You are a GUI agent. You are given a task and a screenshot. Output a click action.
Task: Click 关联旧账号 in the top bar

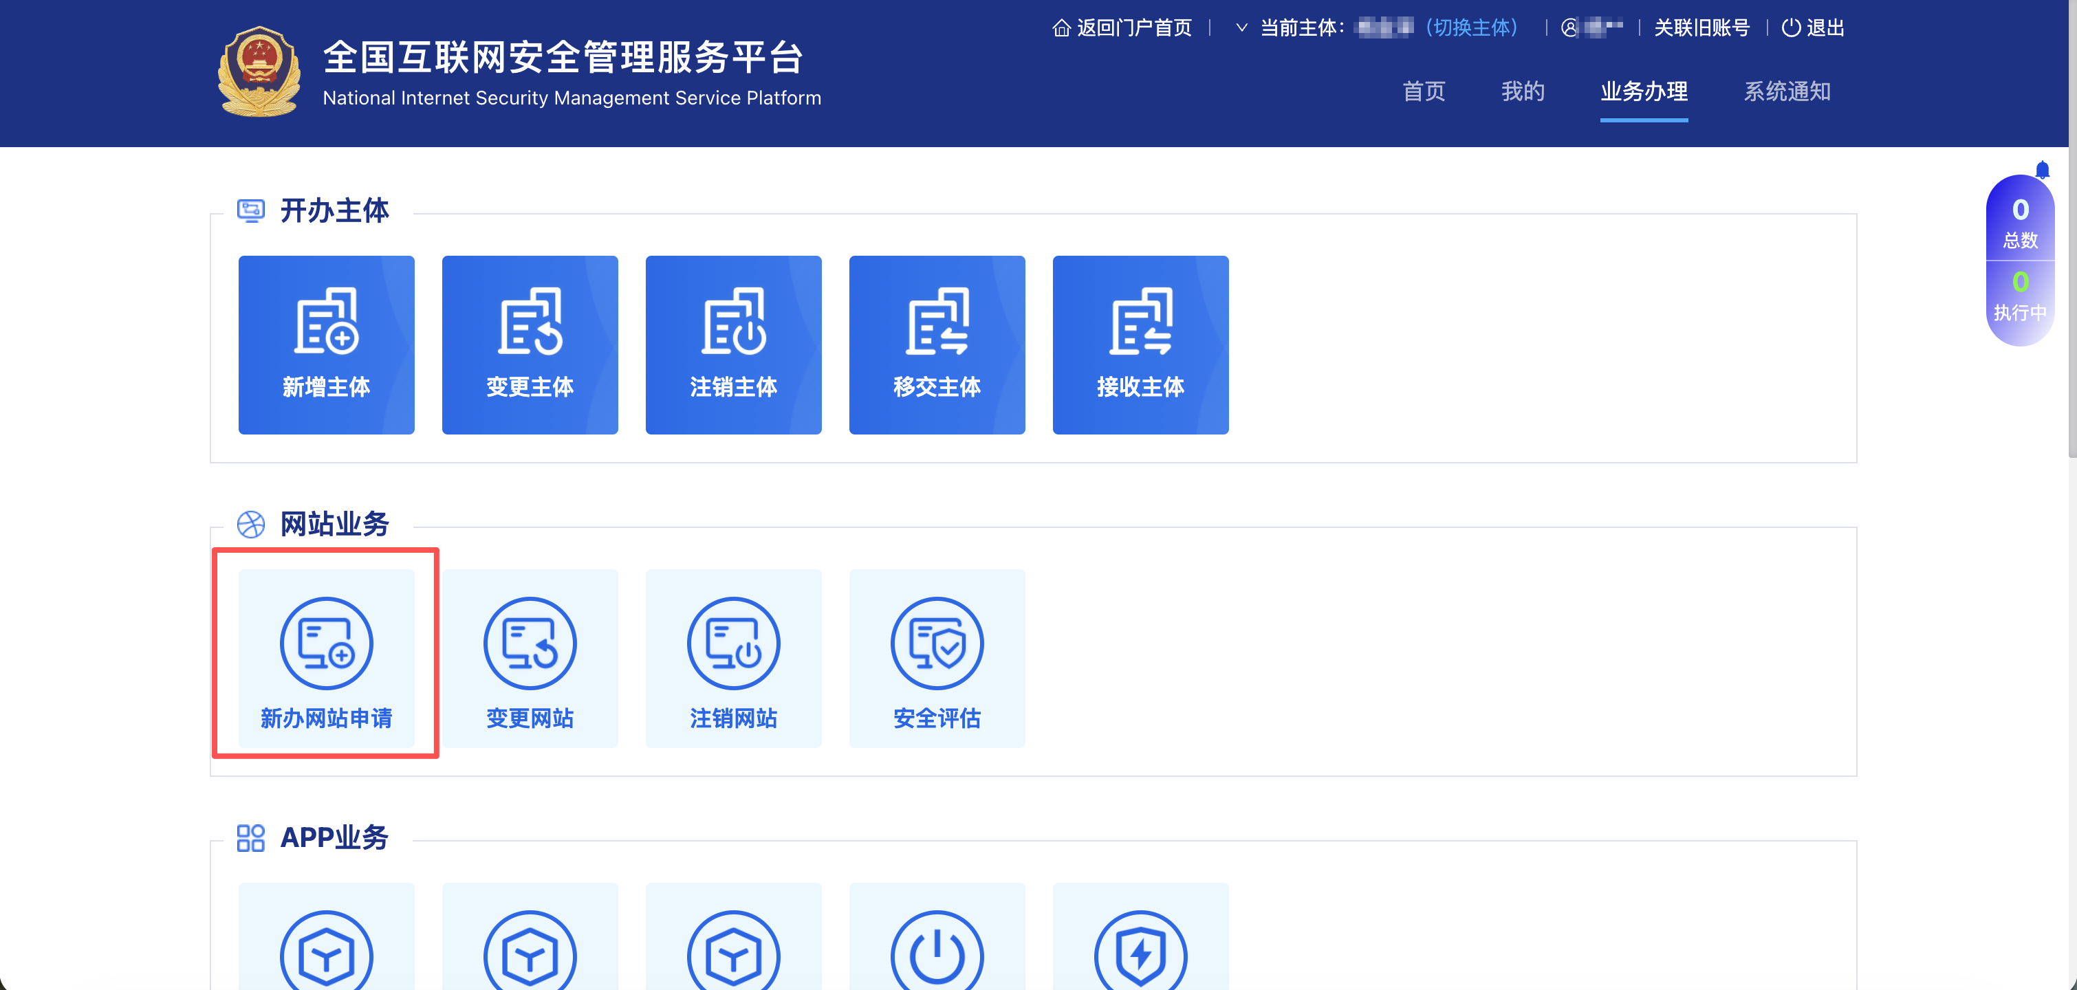[1701, 27]
